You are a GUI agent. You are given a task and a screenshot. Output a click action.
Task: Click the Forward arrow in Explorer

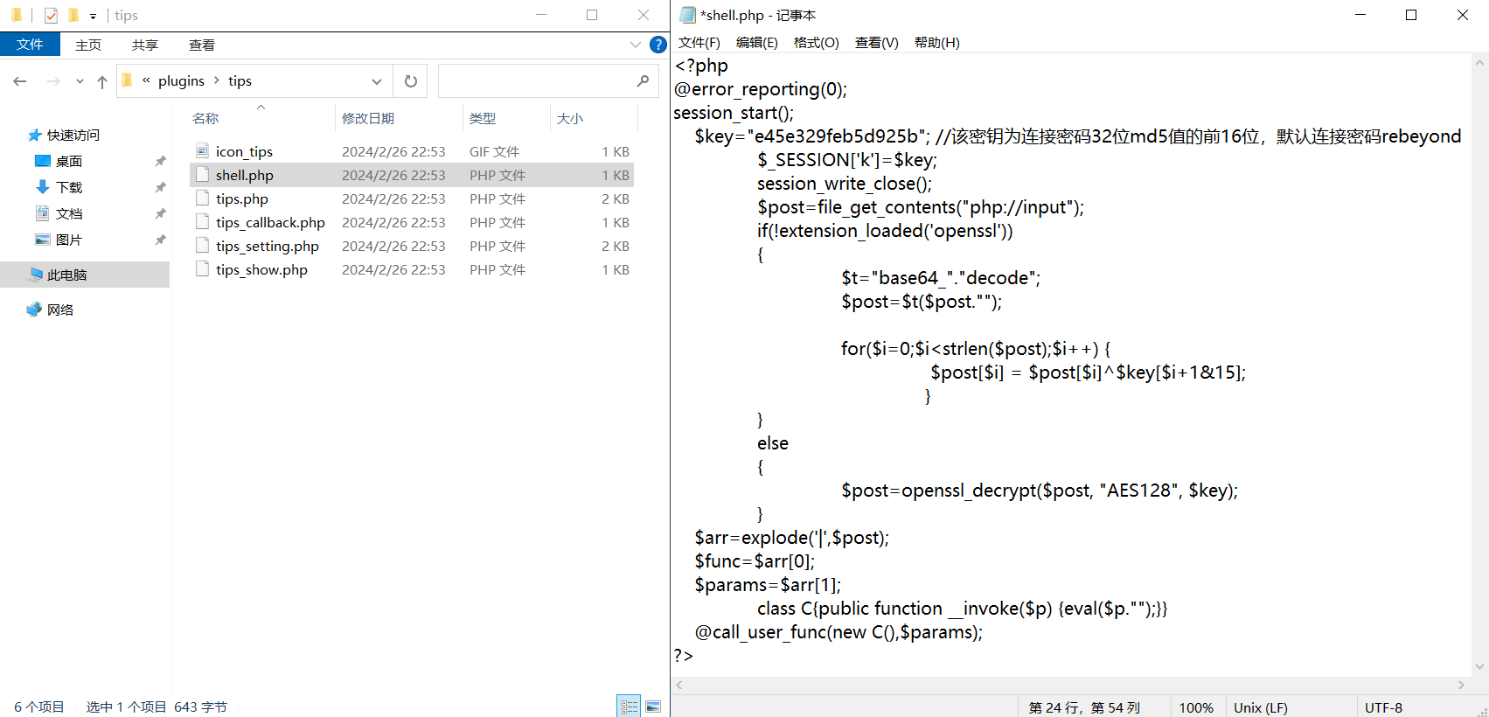click(53, 81)
